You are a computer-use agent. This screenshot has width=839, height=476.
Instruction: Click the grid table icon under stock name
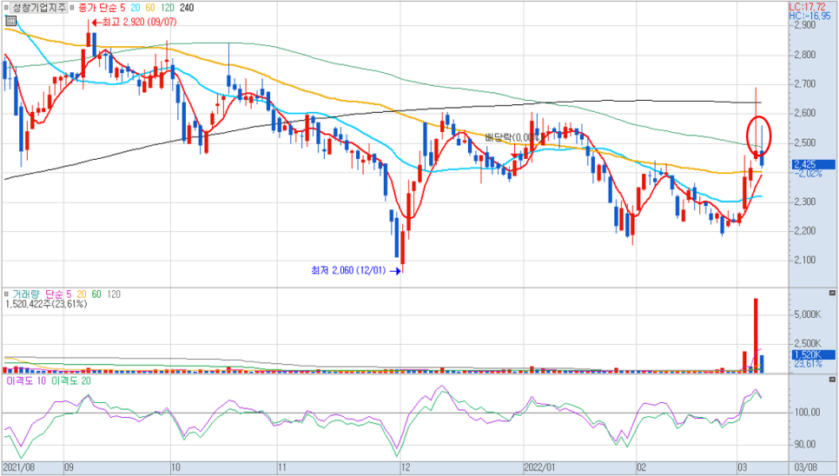pyautogui.click(x=10, y=23)
